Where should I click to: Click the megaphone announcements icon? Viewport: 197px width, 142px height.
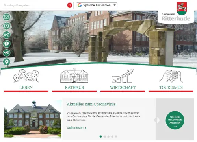coord(7,53)
